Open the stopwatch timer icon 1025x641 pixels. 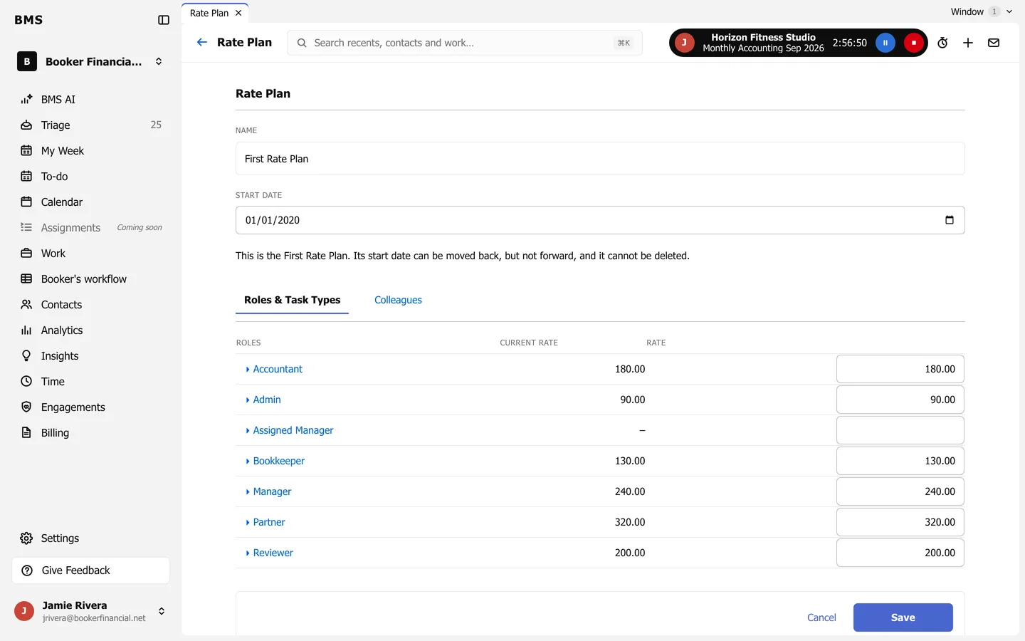pyautogui.click(x=942, y=43)
